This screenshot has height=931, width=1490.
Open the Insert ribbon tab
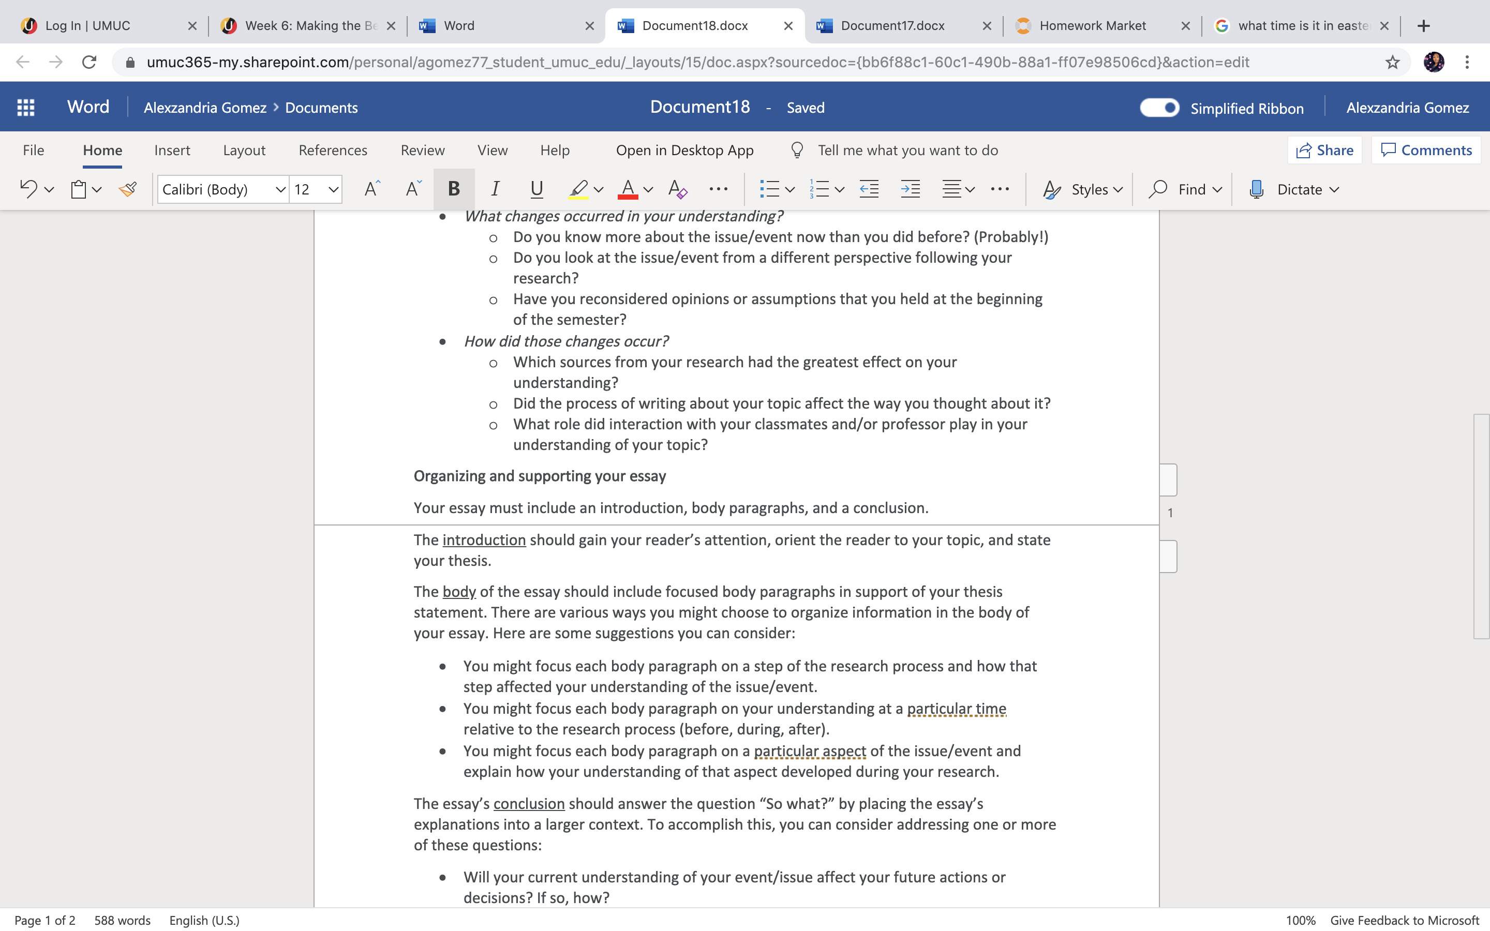point(172,150)
